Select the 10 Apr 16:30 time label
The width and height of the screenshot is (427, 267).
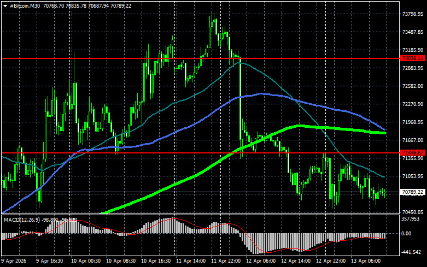pos(156,261)
